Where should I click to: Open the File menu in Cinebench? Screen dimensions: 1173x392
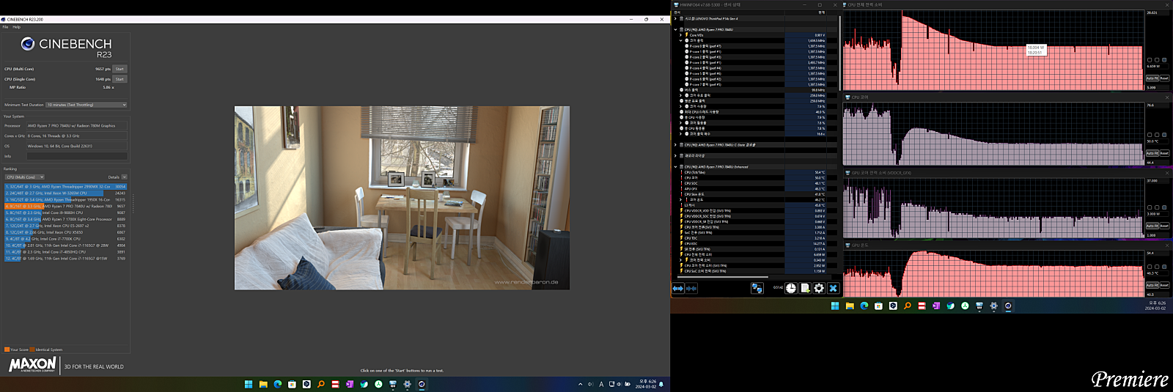point(5,27)
